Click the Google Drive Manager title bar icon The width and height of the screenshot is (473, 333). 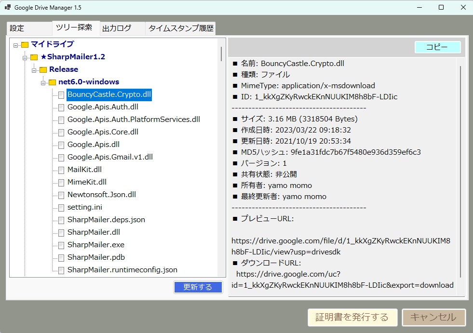(8, 7)
